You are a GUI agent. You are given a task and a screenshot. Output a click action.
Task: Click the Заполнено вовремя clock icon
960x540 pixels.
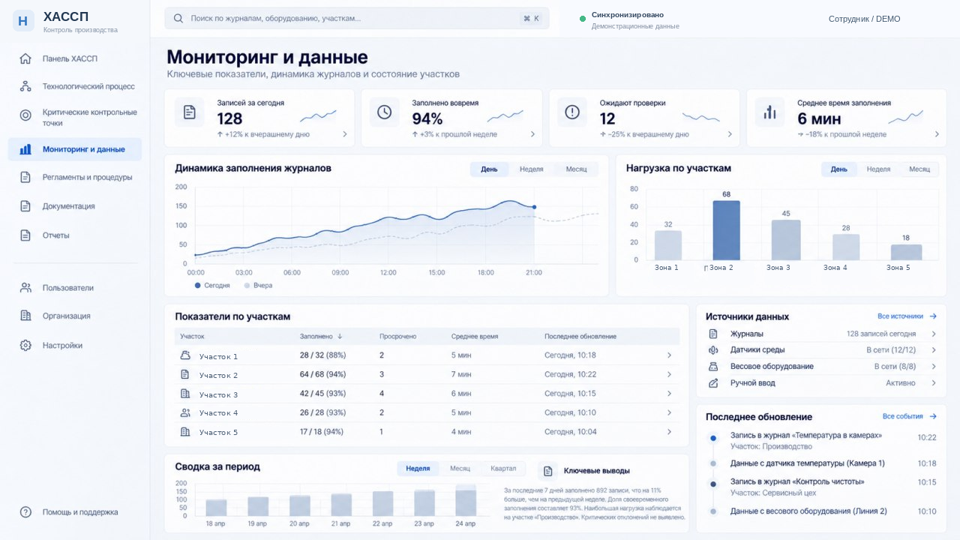tap(384, 112)
